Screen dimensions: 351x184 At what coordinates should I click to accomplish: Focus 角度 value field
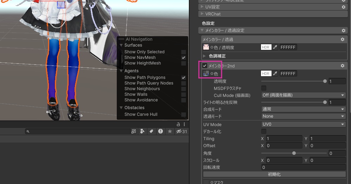click(x=337, y=153)
